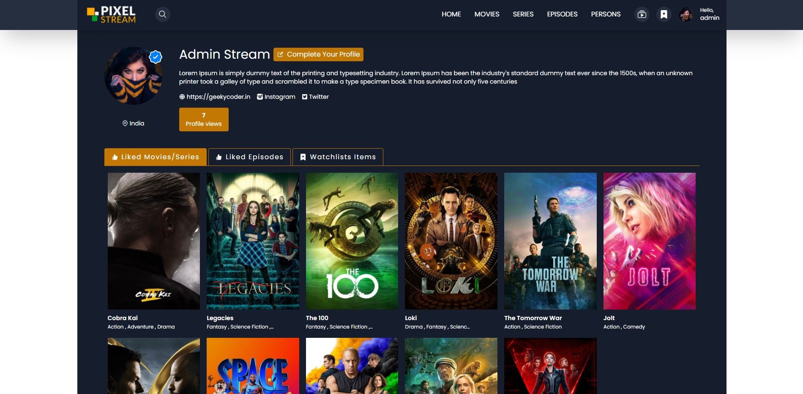Click The Tomorrow War poster
The width and height of the screenshot is (803, 394).
click(x=550, y=241)
